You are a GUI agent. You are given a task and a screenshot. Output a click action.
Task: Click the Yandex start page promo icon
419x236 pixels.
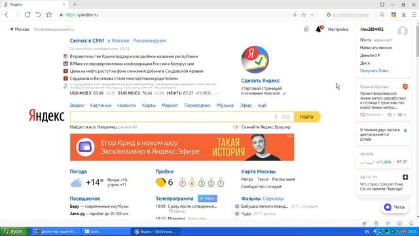point(255,60)
